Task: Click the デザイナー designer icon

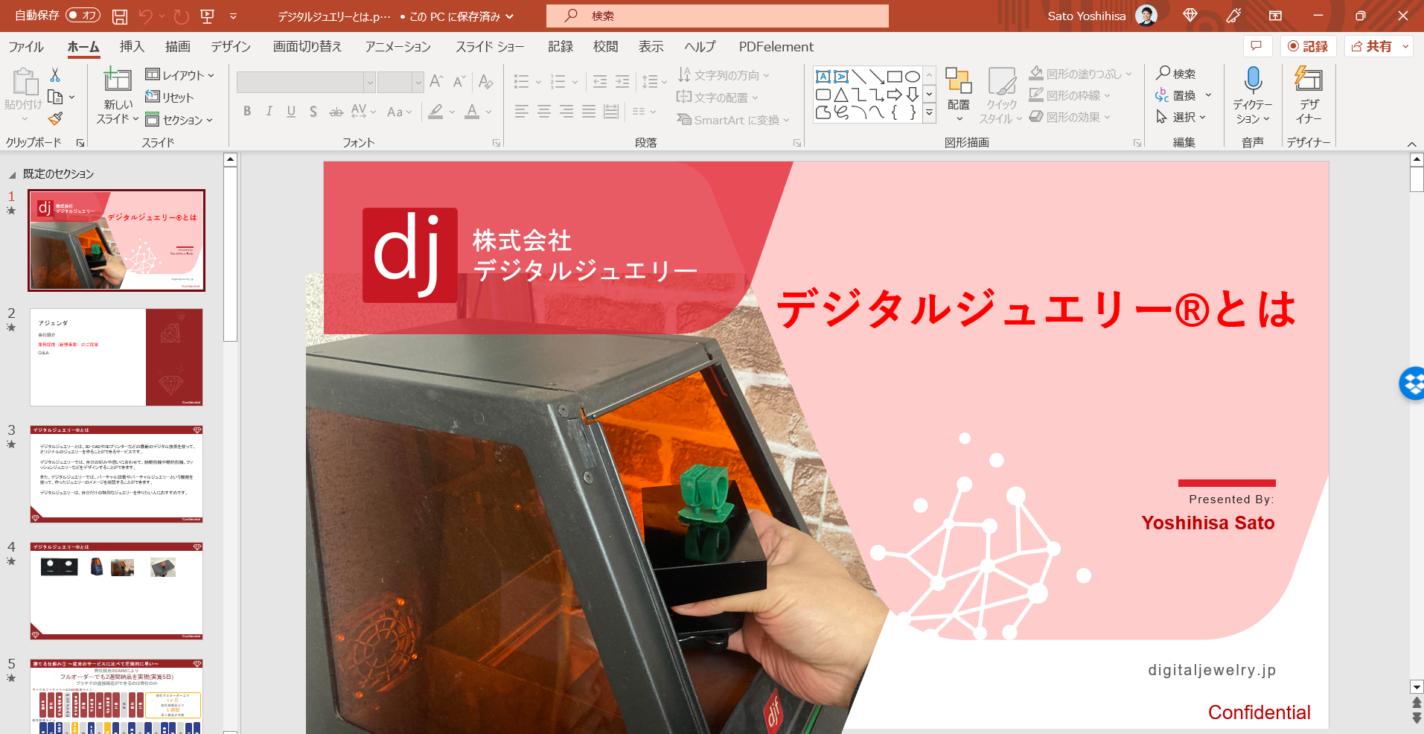Action: [x=1308, y=79]
